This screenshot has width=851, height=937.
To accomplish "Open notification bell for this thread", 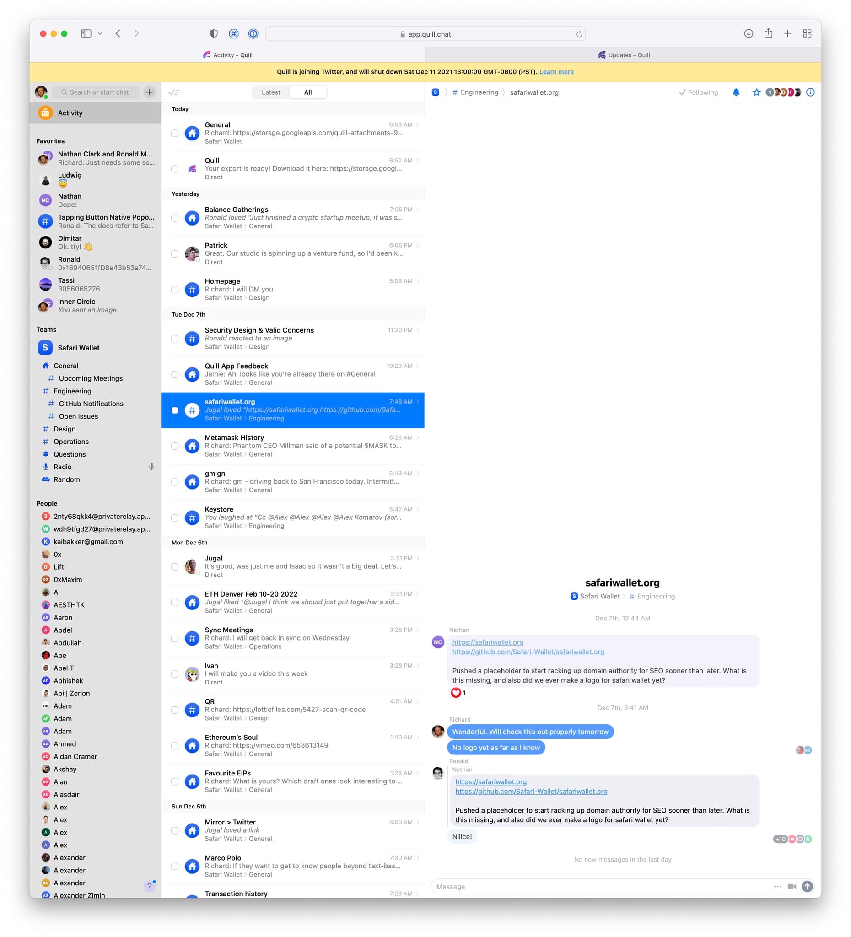I will click(736, 92).
